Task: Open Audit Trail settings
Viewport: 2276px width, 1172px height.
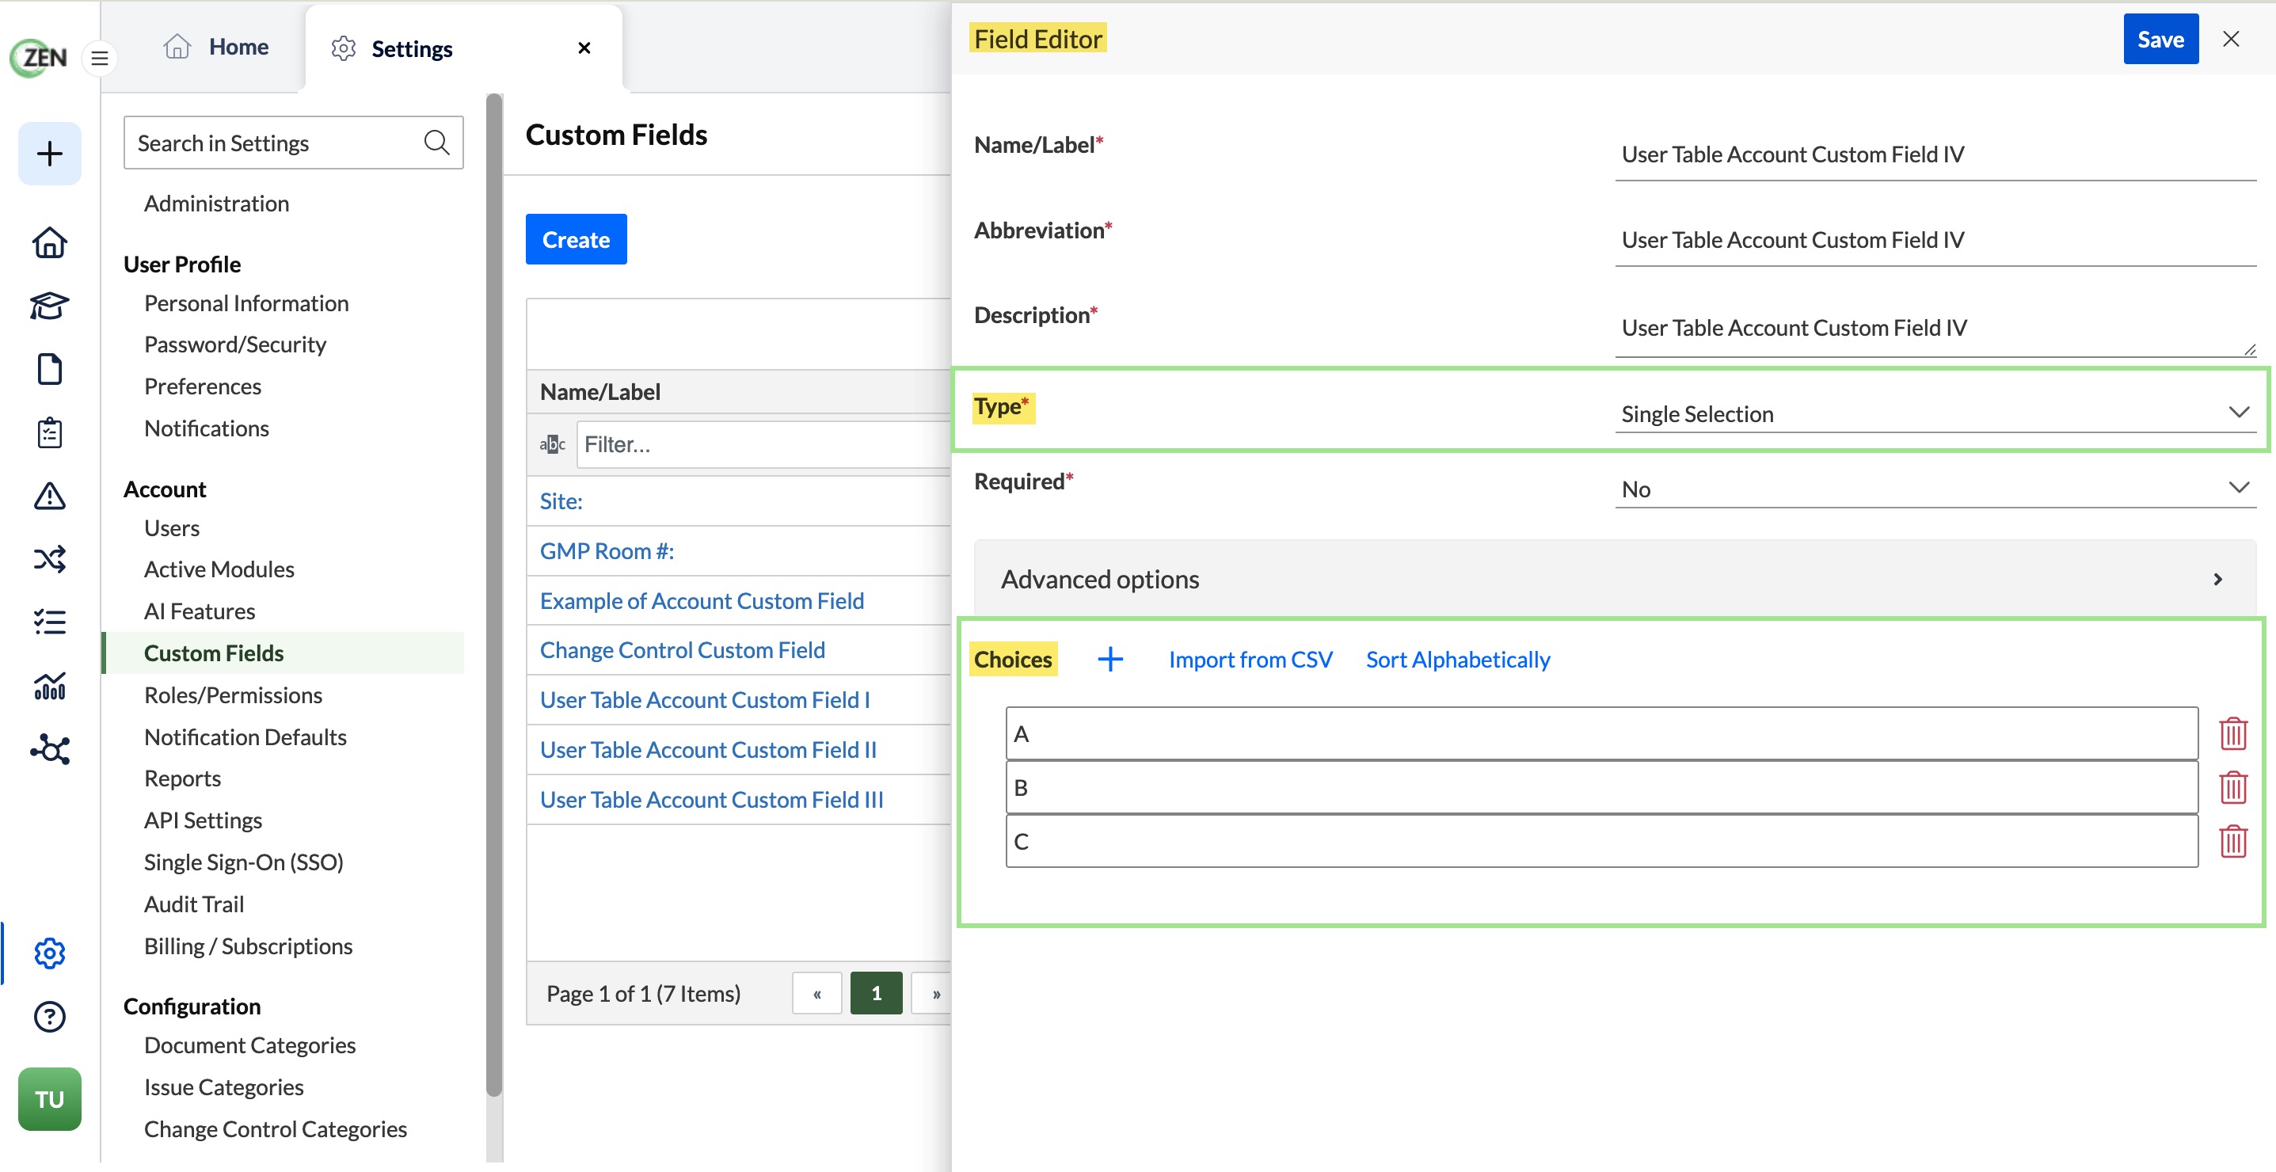Action: (194, 904)
